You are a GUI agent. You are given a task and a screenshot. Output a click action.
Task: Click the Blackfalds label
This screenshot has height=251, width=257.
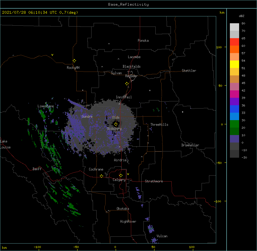(x=131, y=66)
